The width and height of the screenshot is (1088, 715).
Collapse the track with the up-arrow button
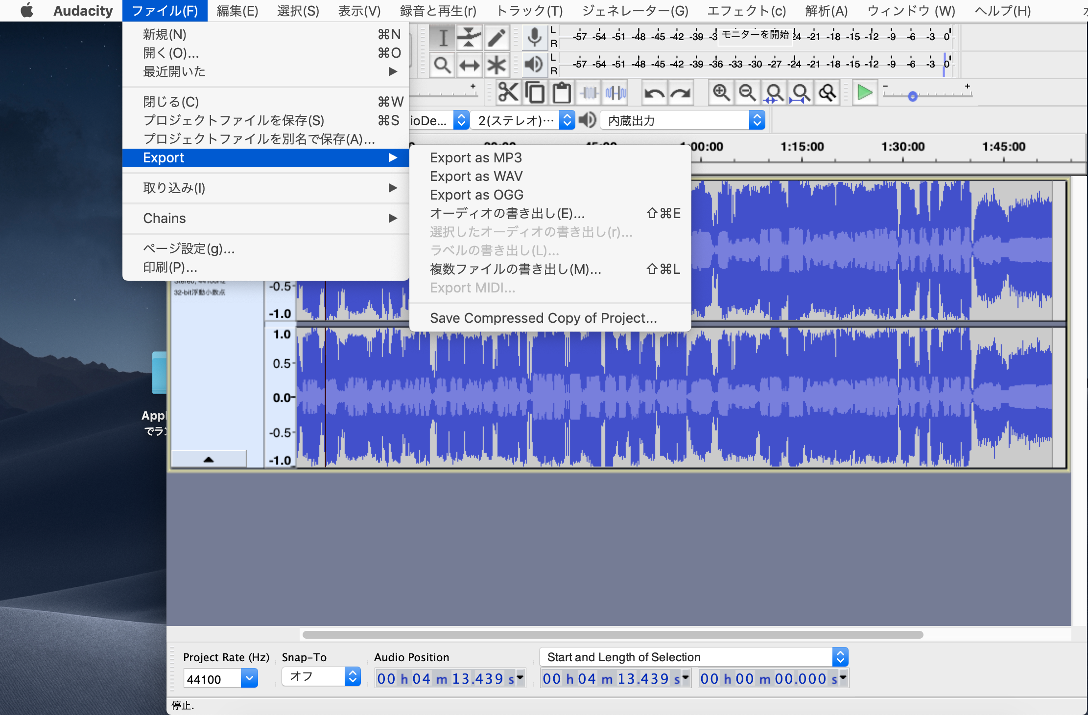209,459
